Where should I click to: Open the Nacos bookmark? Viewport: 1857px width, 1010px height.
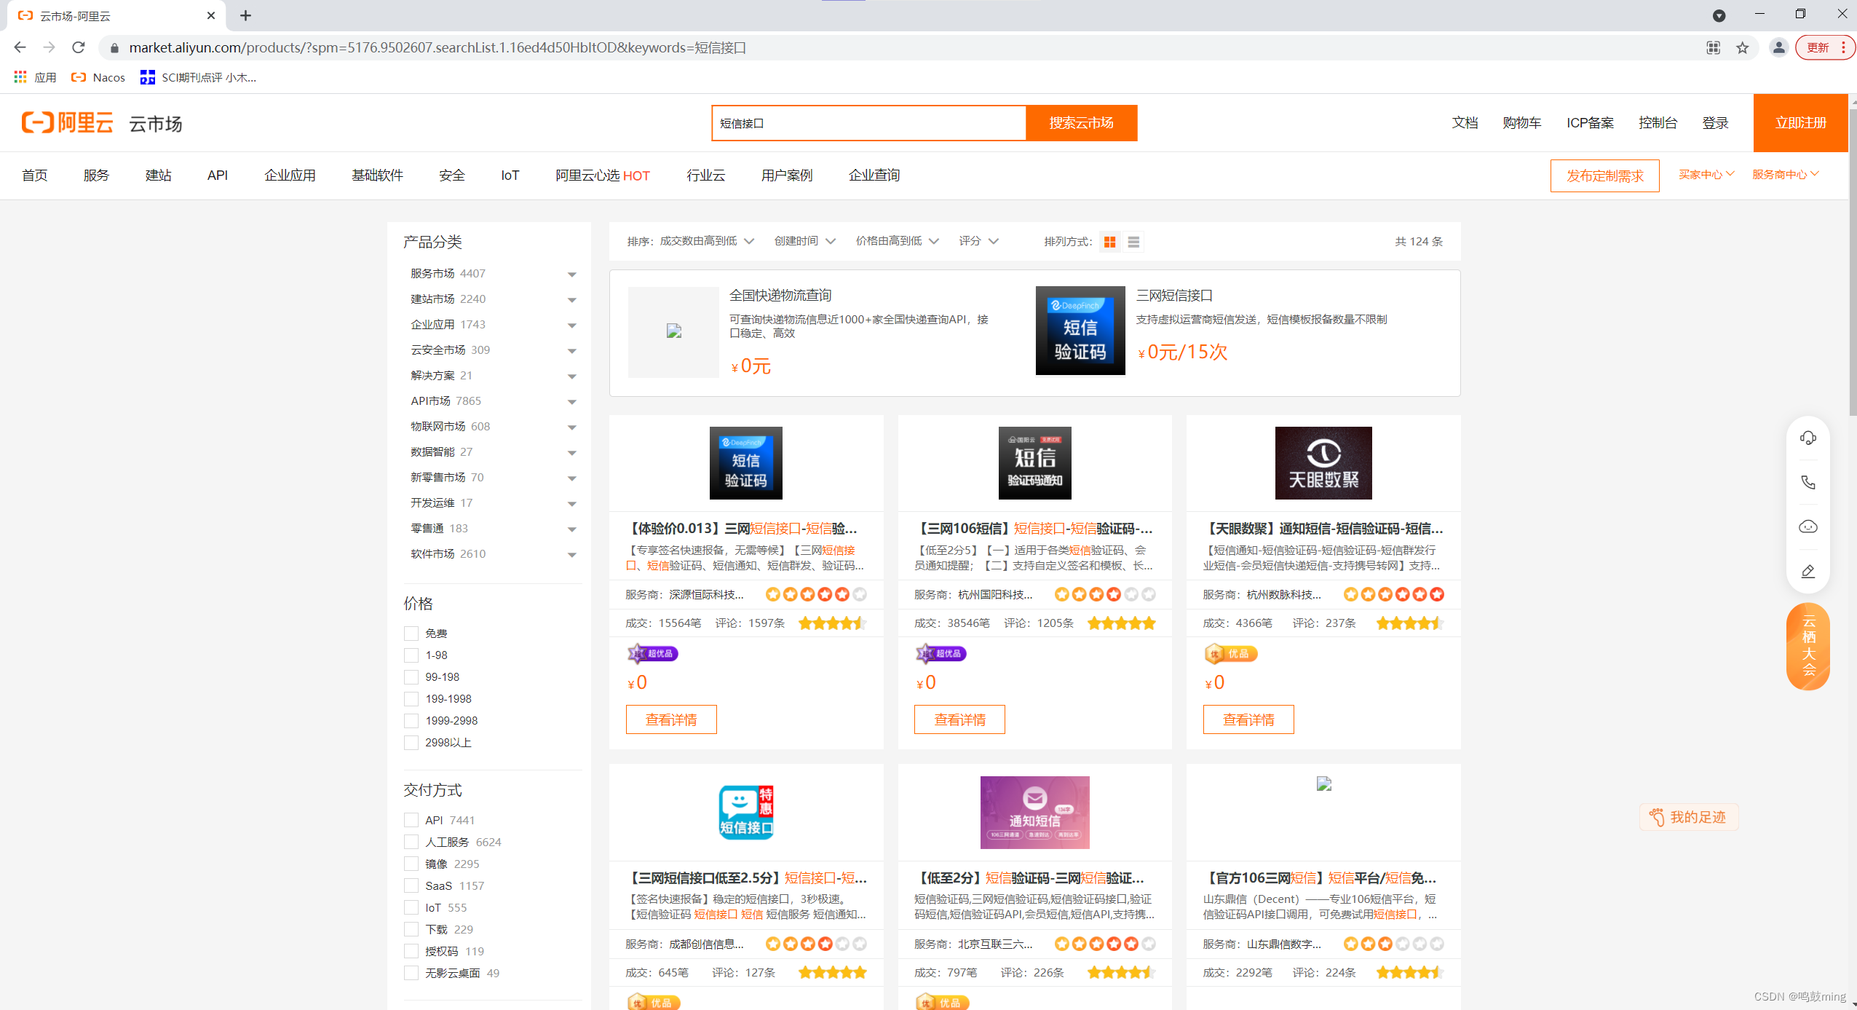[98, 77]
